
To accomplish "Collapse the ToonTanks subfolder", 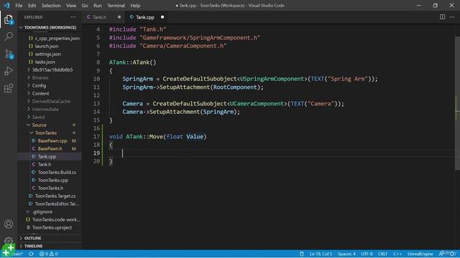I will tap(50, 133).
